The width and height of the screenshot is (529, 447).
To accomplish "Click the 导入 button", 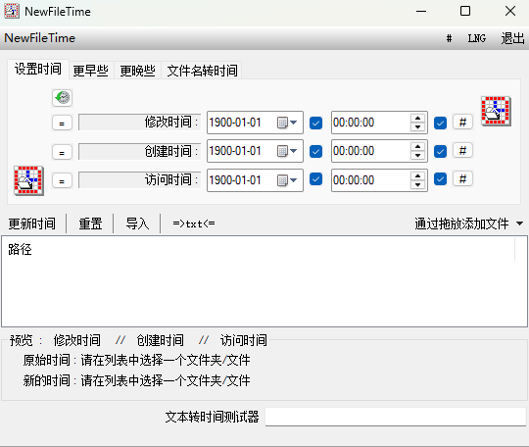I will pyautogui.click(x=137, y=223).
